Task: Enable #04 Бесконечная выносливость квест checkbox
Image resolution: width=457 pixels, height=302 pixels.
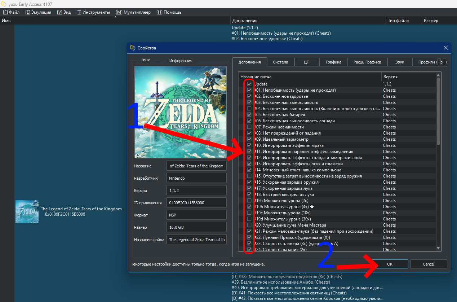Action: 249,109
